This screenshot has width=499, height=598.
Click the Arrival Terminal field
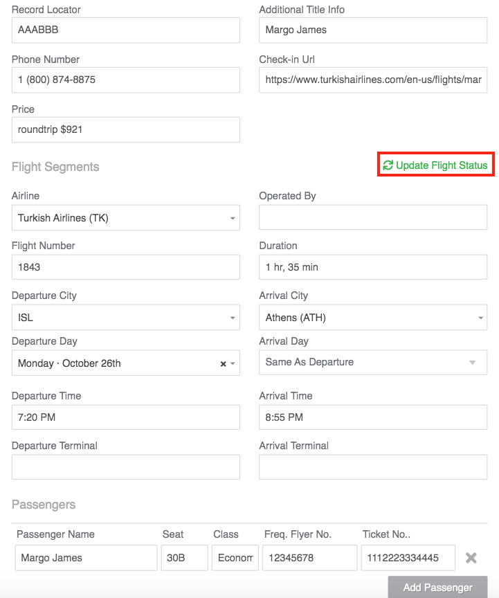pyautogui.click(x=373, y=466)
